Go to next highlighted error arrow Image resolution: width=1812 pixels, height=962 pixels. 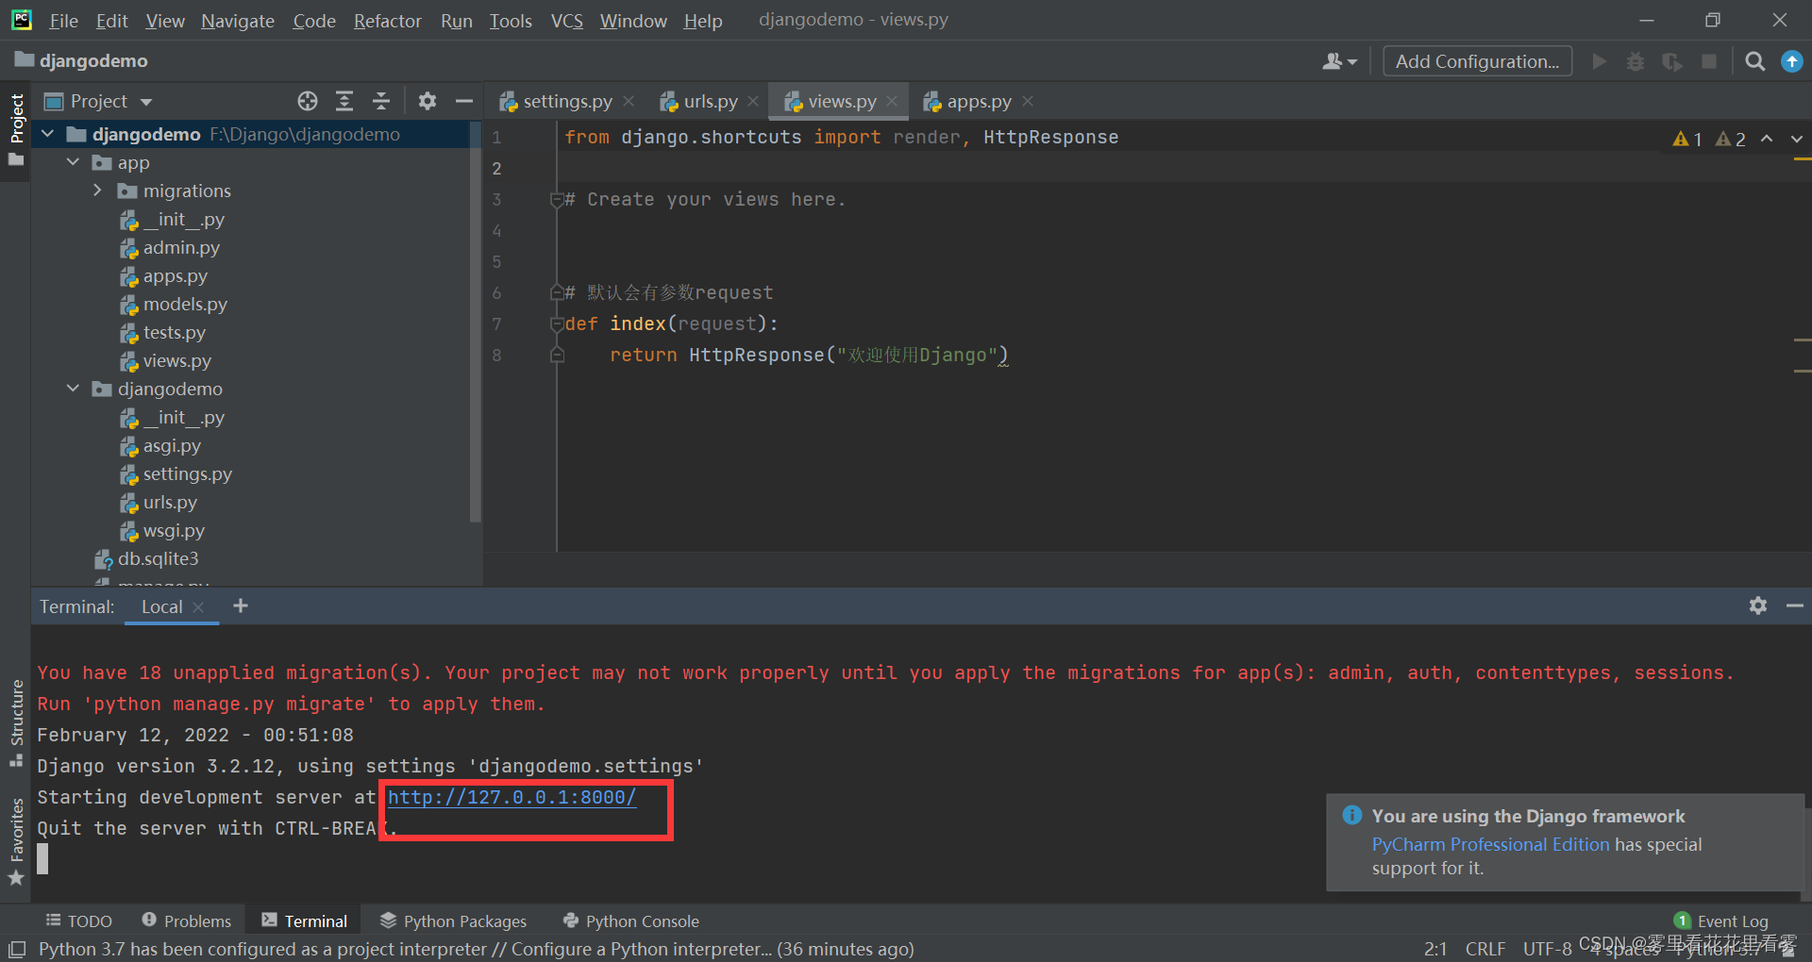[1796, 139]
